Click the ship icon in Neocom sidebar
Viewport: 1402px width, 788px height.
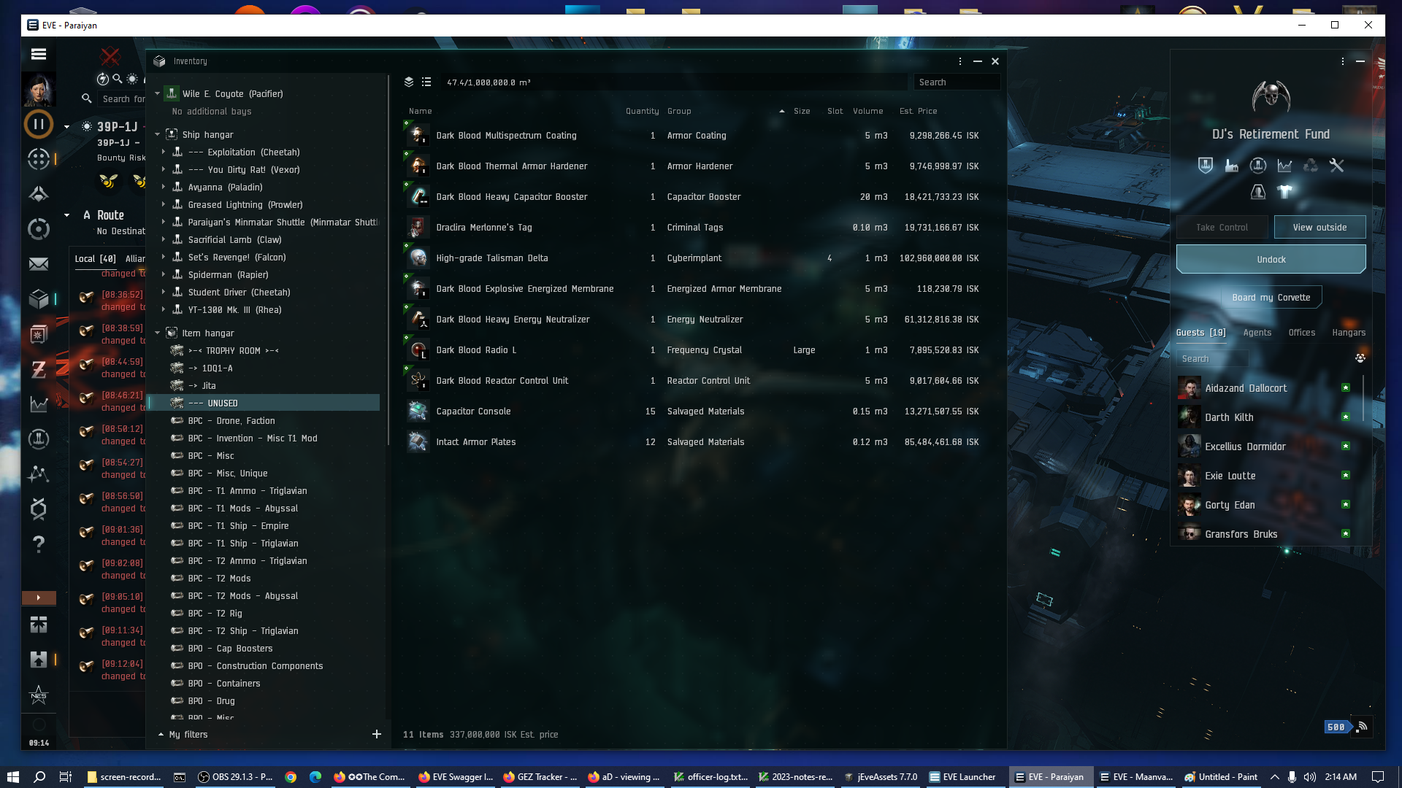coord(39,194)
